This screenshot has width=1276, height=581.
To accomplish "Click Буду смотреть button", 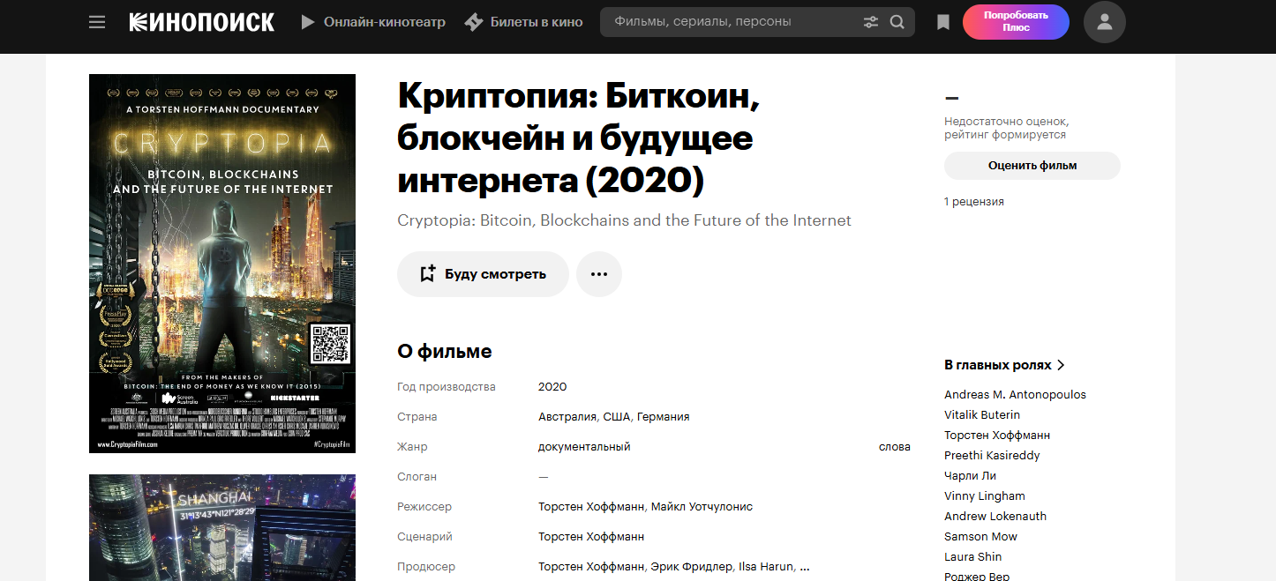I will (483, 274).
